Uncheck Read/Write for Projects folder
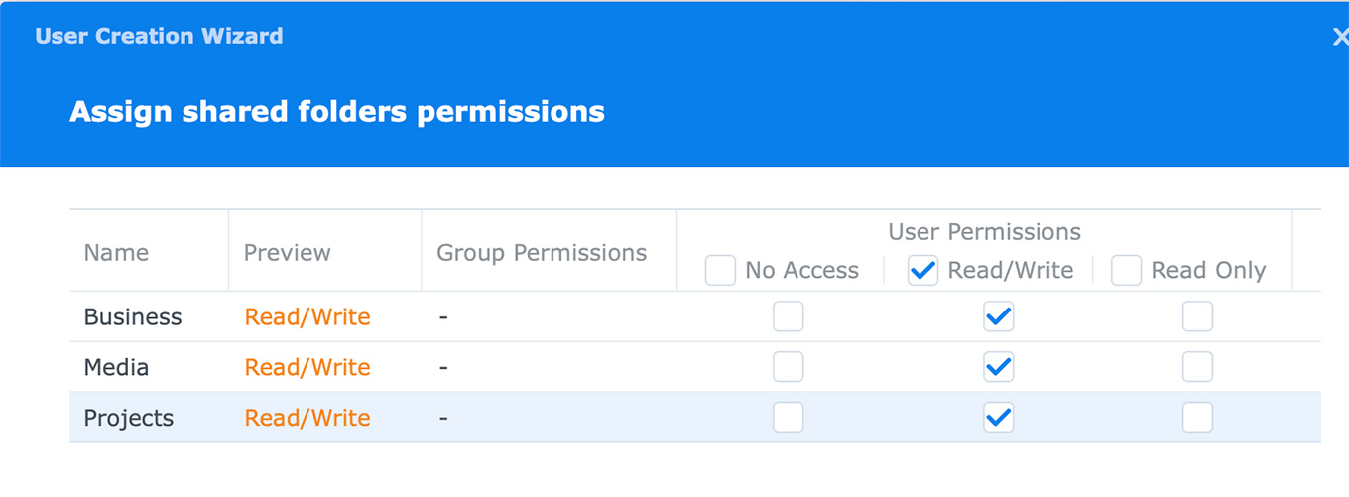Image resolution: width=1349 pixels, height=497 pixels. pyautogui.click(x=998, y=418)
